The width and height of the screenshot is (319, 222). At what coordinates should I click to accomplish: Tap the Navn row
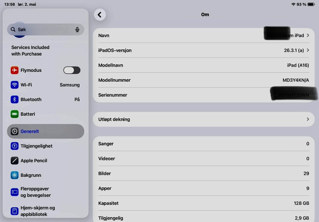pyautogui.click(x=204, y=35)
